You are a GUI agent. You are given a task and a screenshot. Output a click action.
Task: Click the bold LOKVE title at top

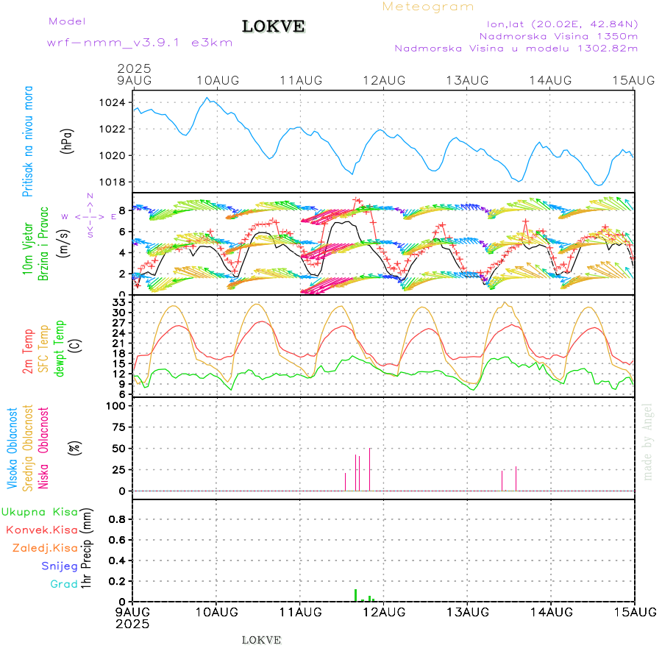point(274,27)
